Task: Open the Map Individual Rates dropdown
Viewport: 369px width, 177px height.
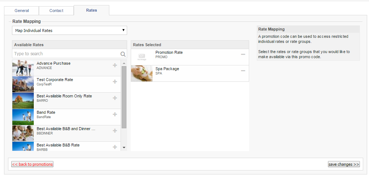Action: [69, 31]
